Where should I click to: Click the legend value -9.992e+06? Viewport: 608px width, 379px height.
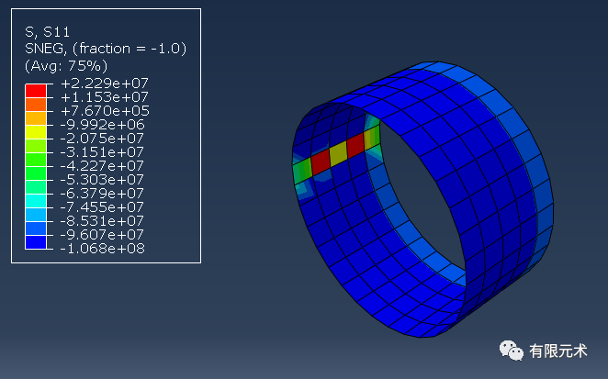point(102,125)
